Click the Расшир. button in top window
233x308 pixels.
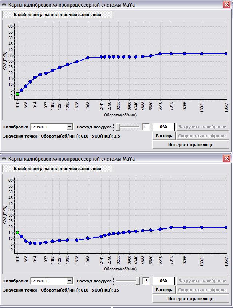(x=164, y=136)
